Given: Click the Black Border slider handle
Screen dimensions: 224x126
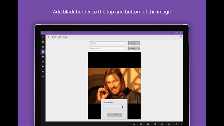Looking at the screenshot, I should pyautogui.click(x=122, y=107).
